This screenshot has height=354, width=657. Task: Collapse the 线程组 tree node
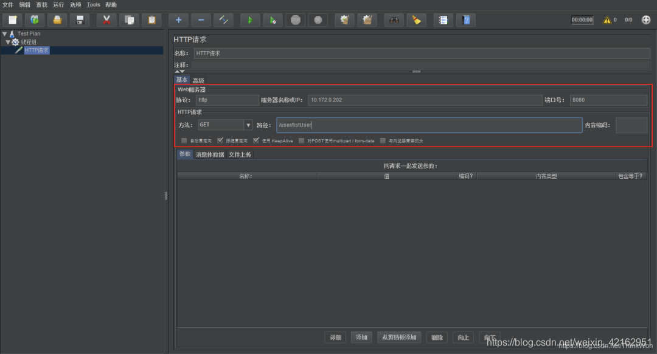[8, 42]
